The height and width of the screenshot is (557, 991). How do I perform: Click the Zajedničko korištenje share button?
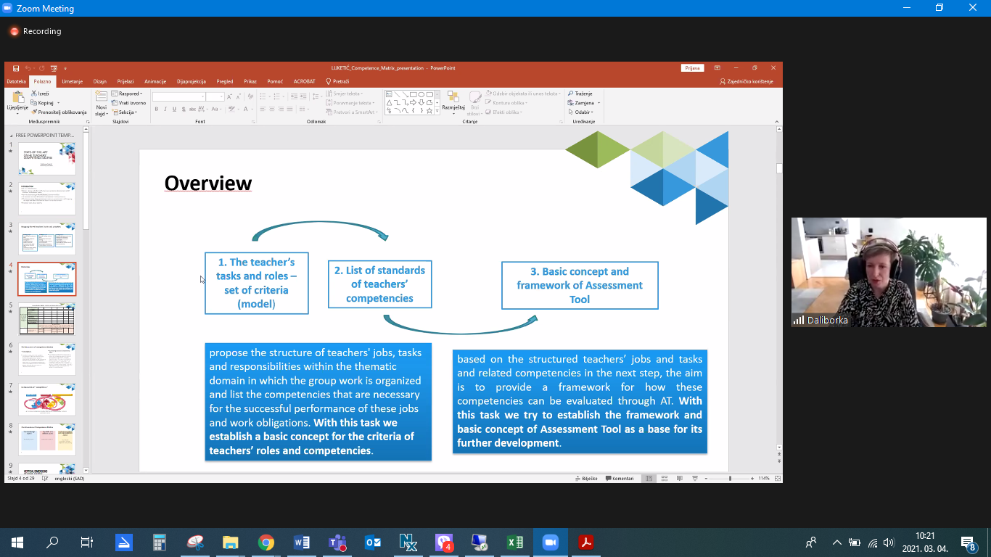(747, 81)
